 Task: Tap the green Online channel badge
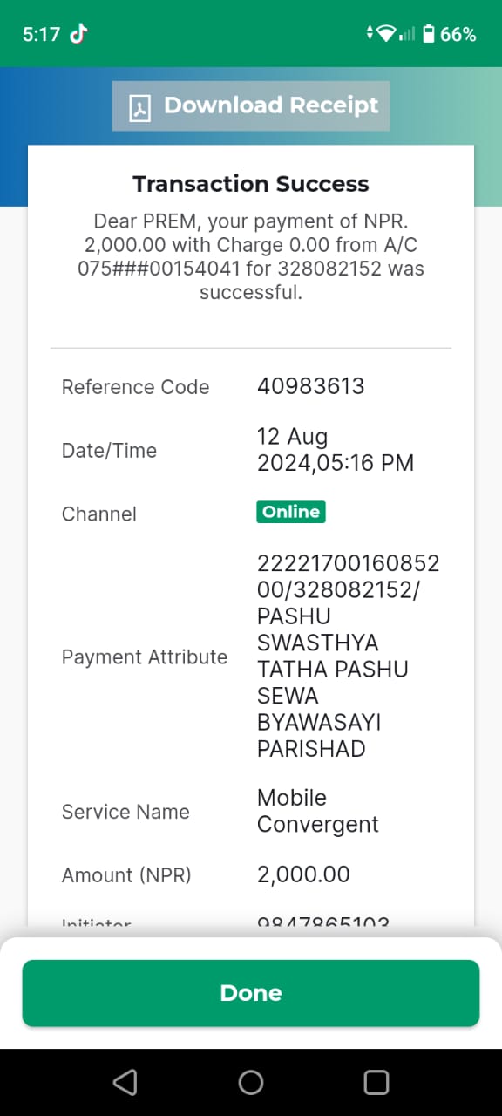pyautogui.click(x=291, y=512)
